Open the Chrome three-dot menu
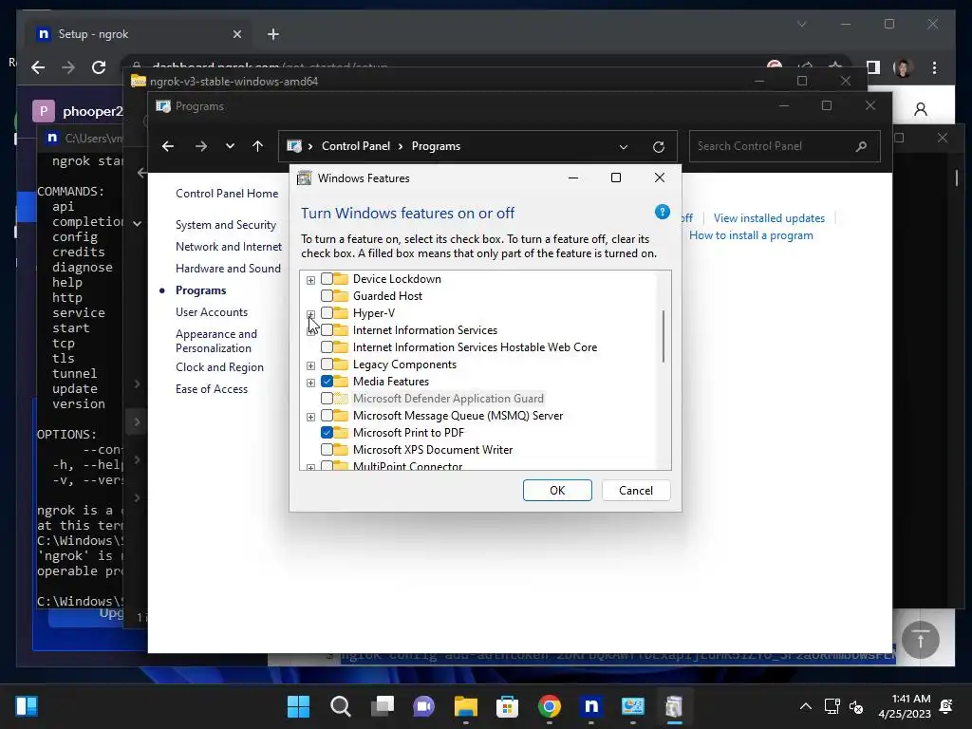The width and height of the screenshot is (972, 729). pos(934,67)
